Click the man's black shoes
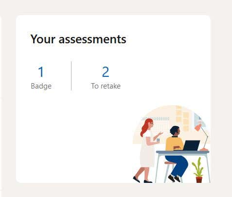The image size is (232, 197). pyautogui.click(x=174, y=179)
